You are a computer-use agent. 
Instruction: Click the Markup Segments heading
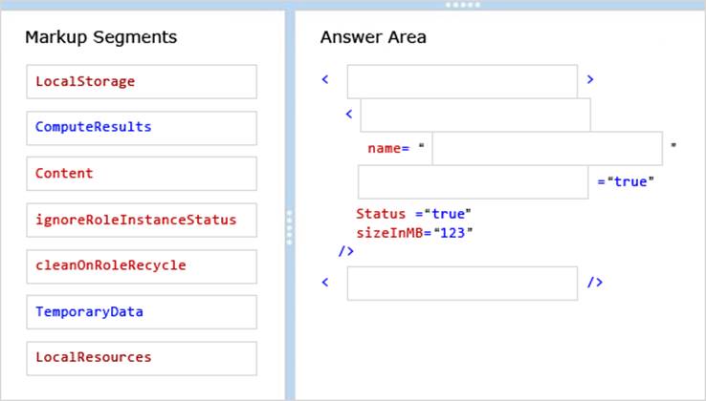click(100, 38)
